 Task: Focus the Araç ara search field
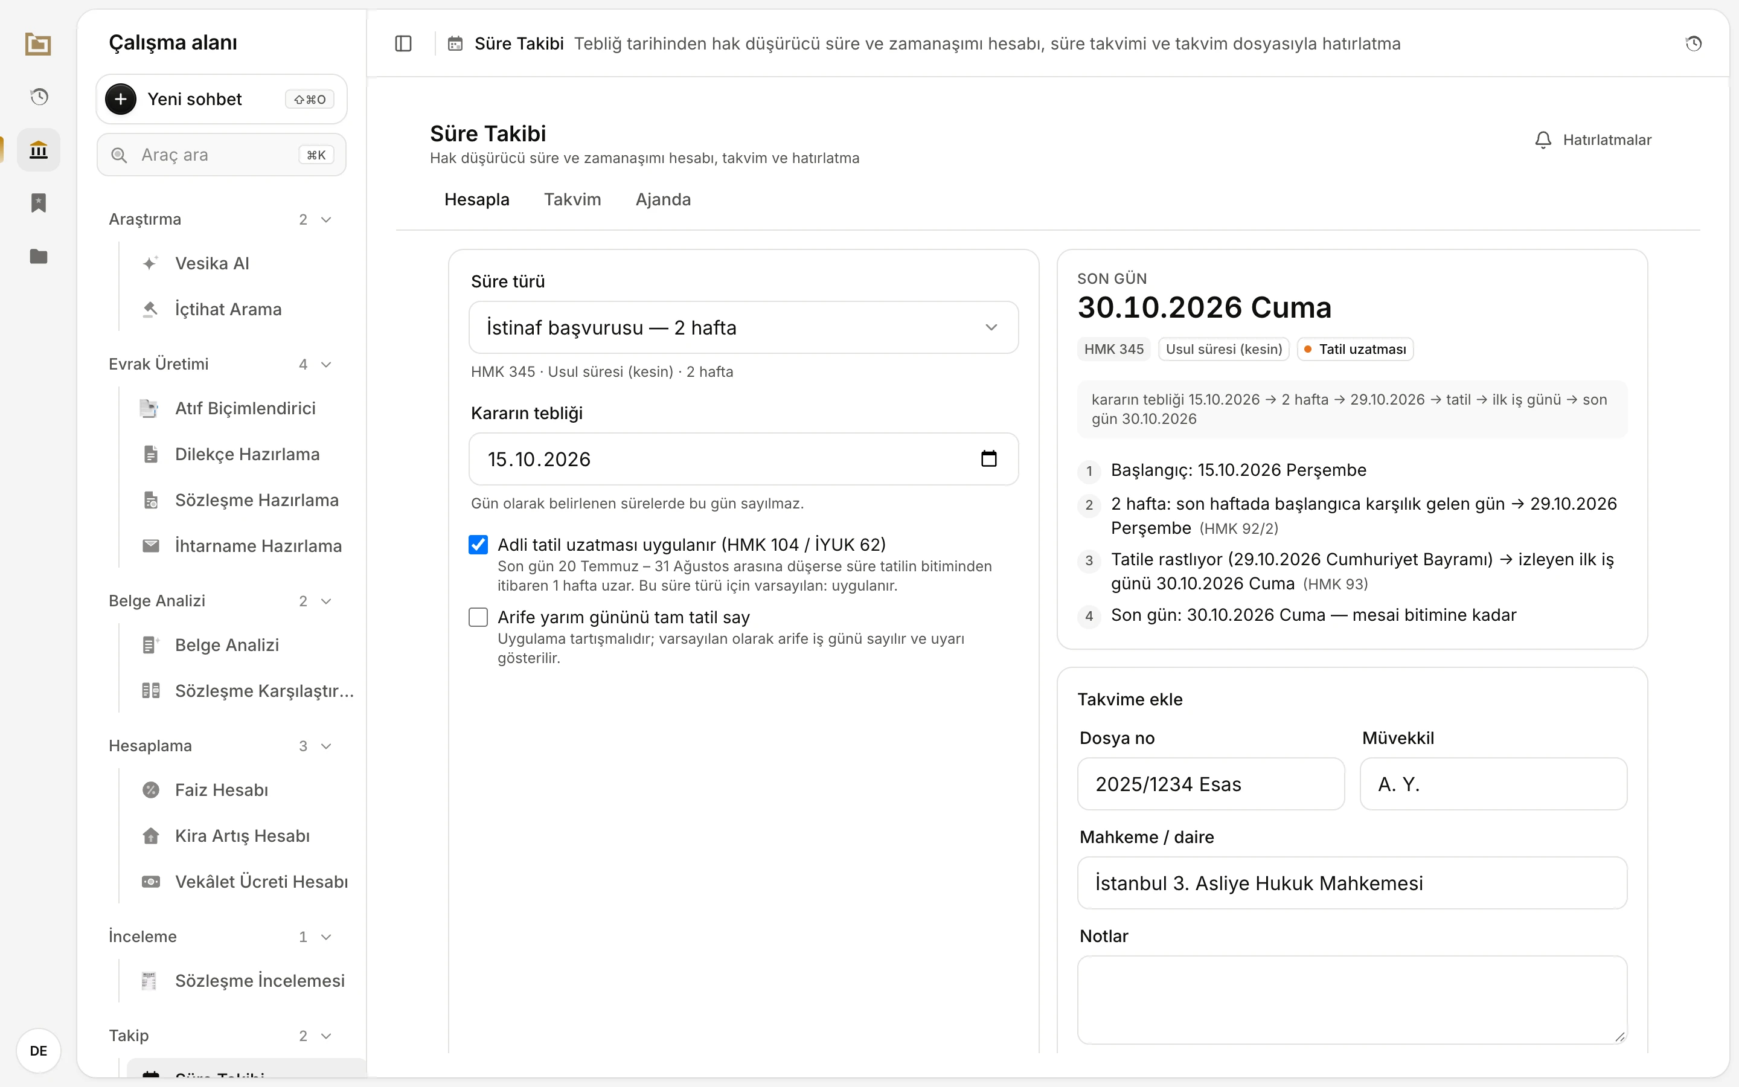222,155
